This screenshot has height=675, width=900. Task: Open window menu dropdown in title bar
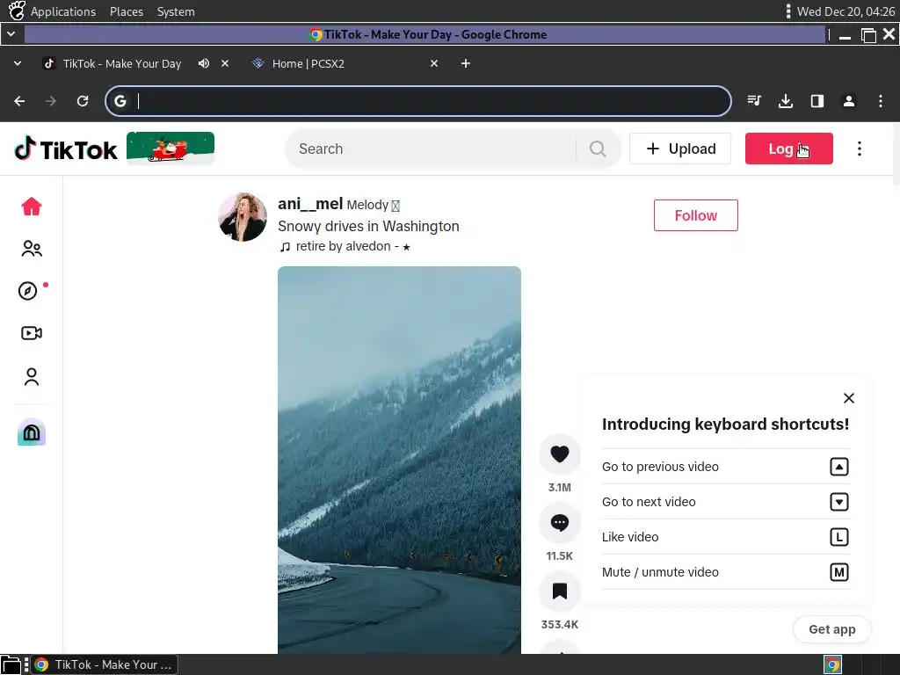[11, 34]
